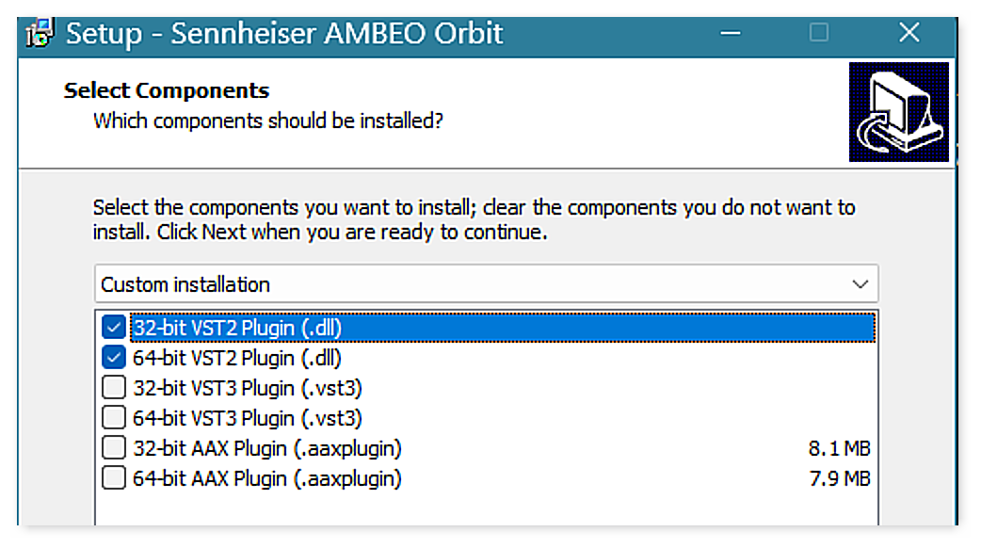Viewport: 981px width, 548px height.
Task: Select the 64-bit VST3 Plugin (.vst3) label
Action: point(248,417)
